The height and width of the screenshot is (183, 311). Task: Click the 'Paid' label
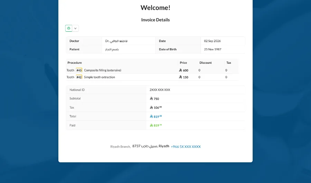tap(73, 125)
